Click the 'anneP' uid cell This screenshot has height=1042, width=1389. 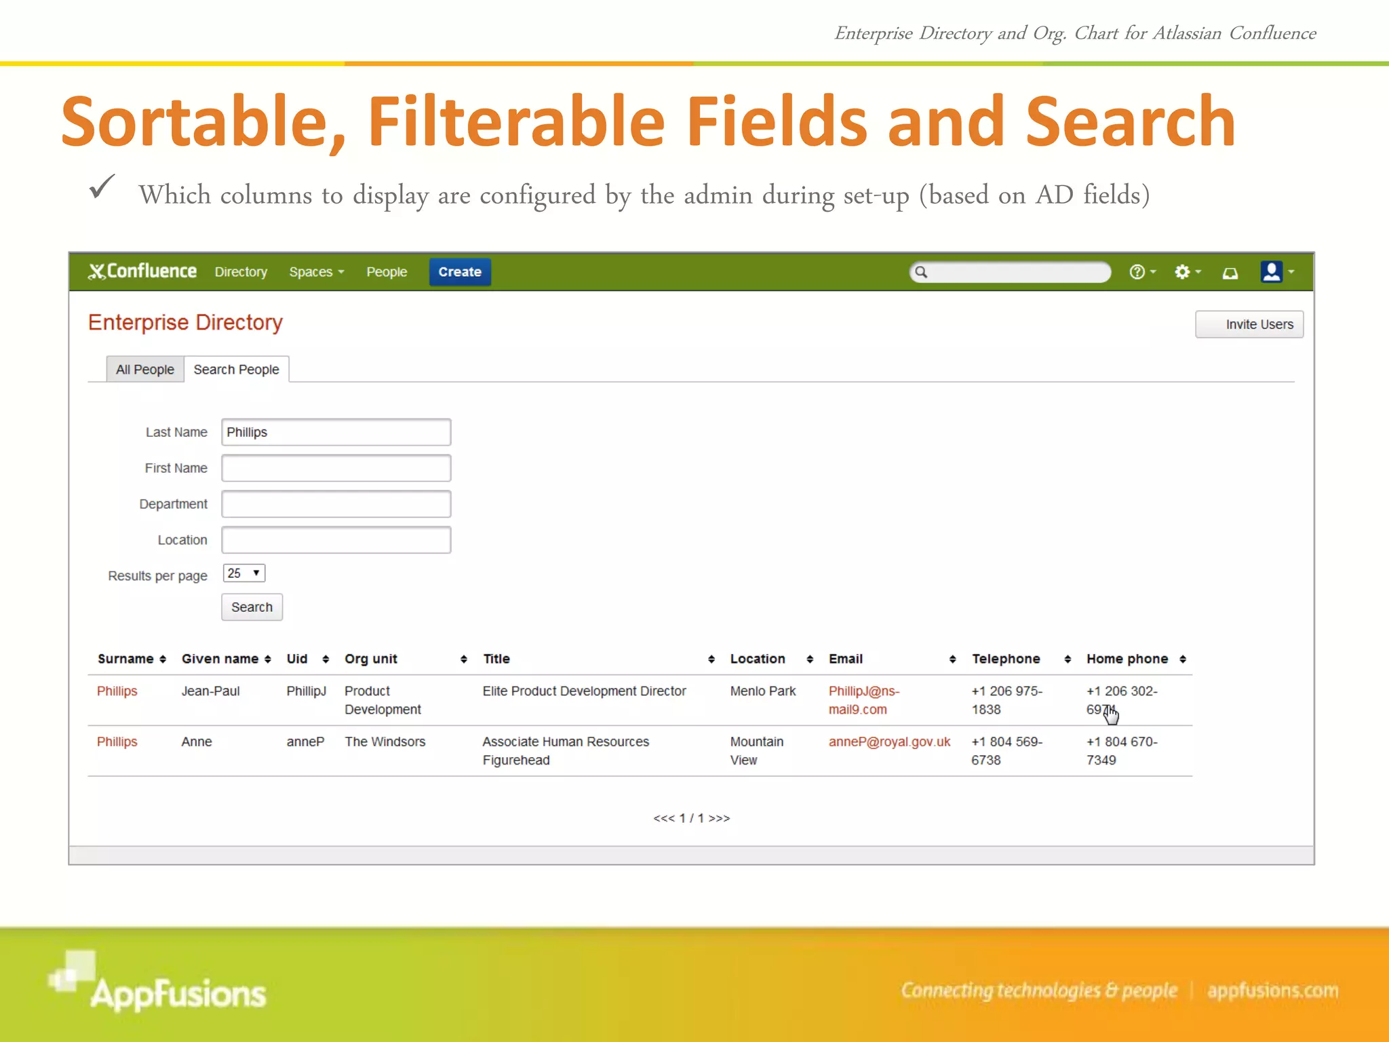pos(305,742)
